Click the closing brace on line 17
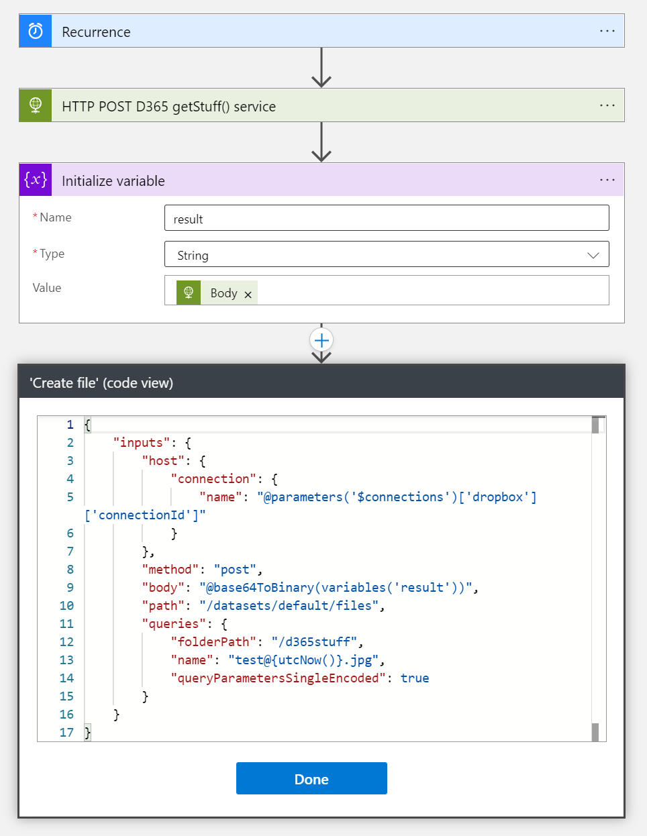 (87, 733)
